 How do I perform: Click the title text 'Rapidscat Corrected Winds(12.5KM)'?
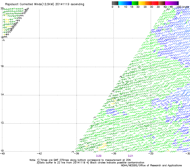(30, 4)
